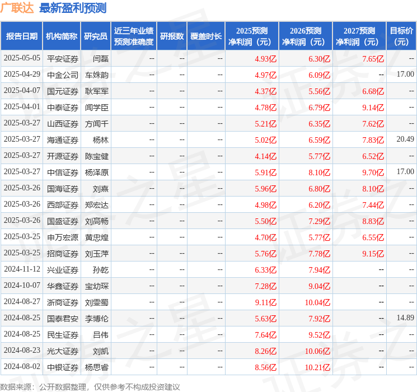
Task: Click the 2025预测净利润 column header
Action: (252, 36)
